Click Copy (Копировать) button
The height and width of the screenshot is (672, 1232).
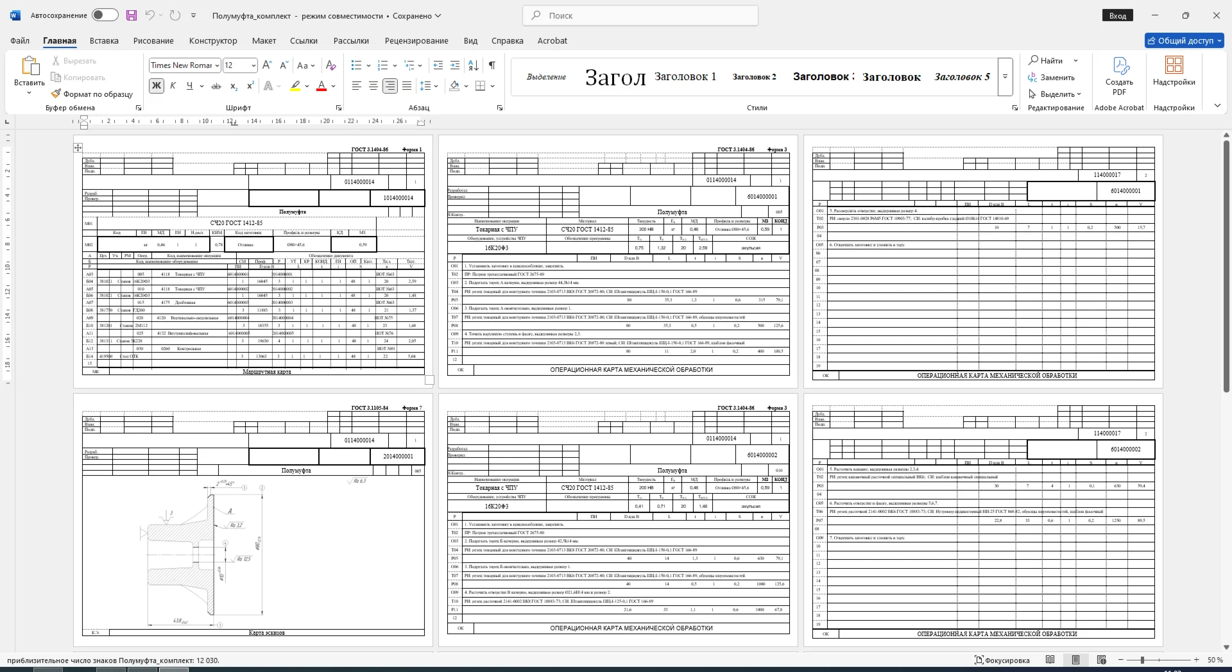[78, 78]
